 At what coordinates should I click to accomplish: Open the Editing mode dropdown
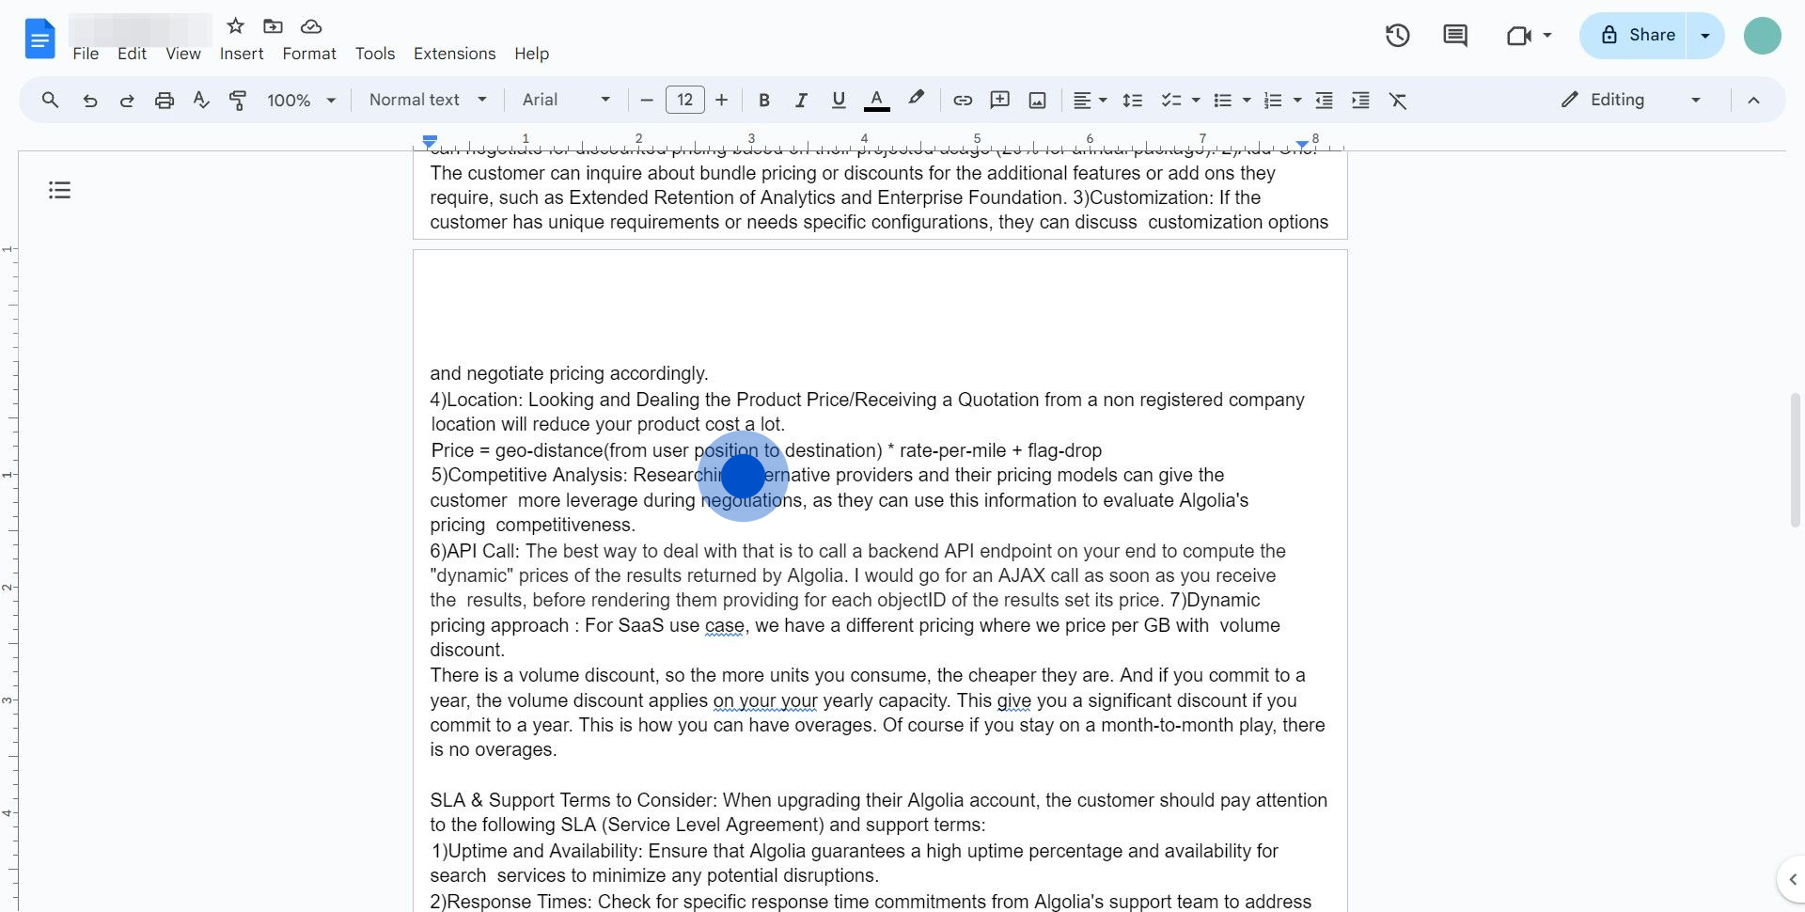pos(1632,100)
